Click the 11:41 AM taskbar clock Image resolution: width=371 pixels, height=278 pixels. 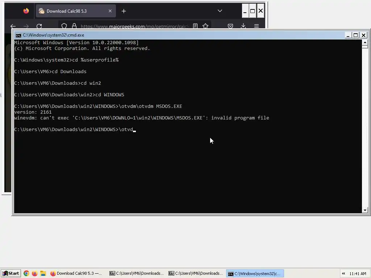point(358,274)
